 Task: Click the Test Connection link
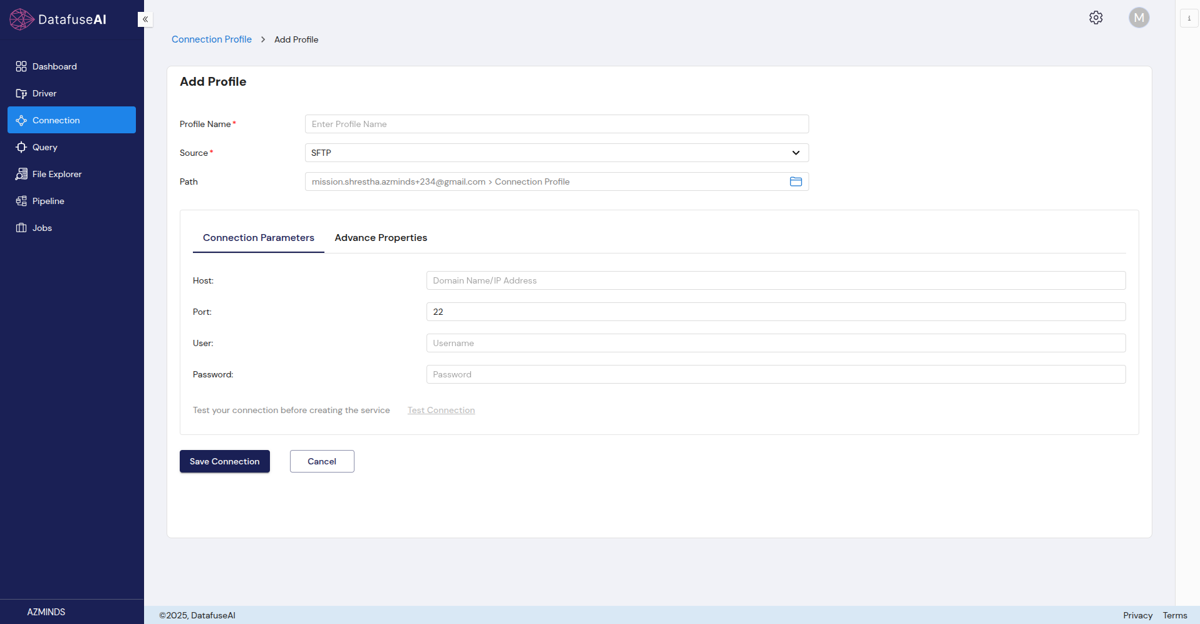[441, 411]
